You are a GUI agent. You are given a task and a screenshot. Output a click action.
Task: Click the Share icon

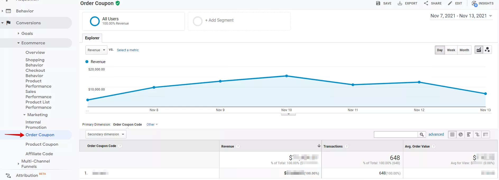pos(426,3)
